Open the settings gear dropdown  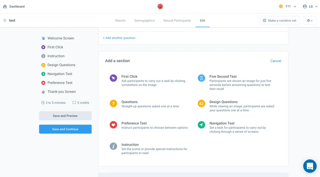pos(310,20)
